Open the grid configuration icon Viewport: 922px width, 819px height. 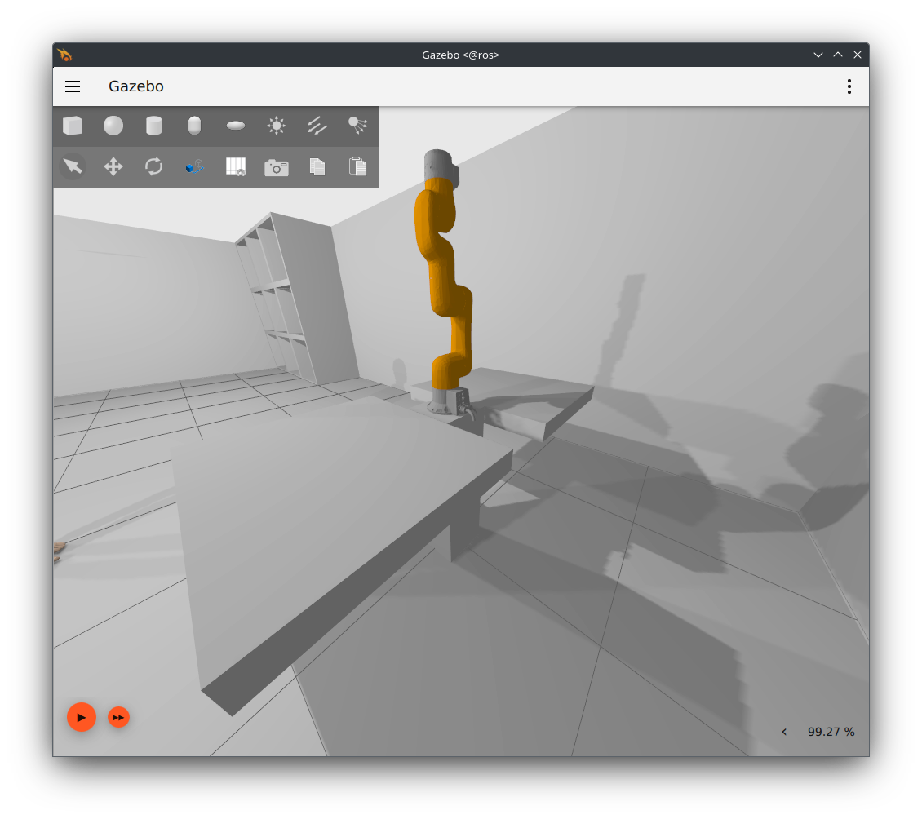(236, 166)
